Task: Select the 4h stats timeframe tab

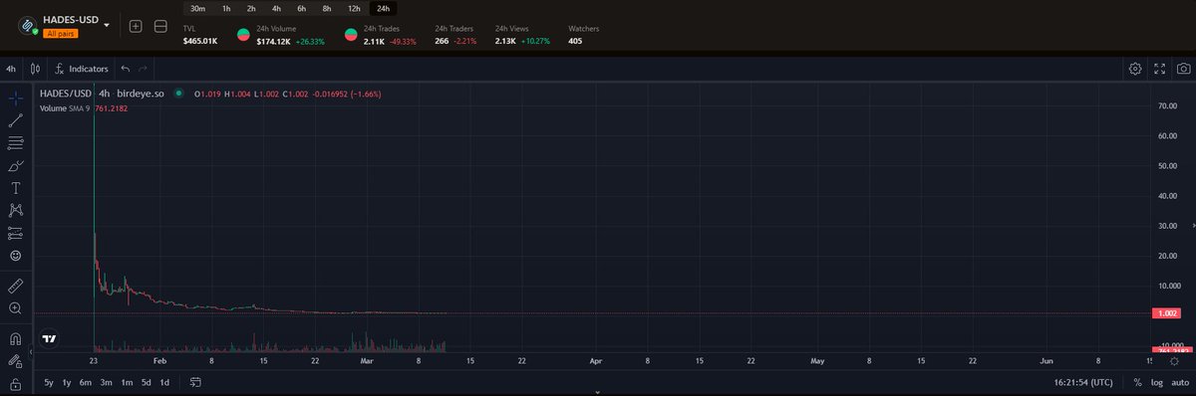Action: 276,8
